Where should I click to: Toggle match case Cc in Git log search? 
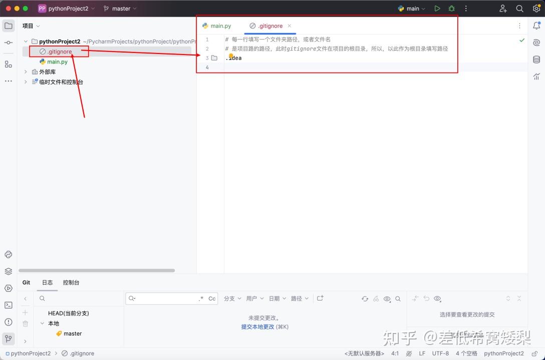212,298
